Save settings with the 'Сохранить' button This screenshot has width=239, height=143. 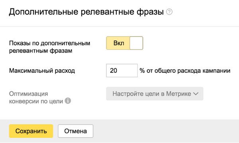[31, 131]
